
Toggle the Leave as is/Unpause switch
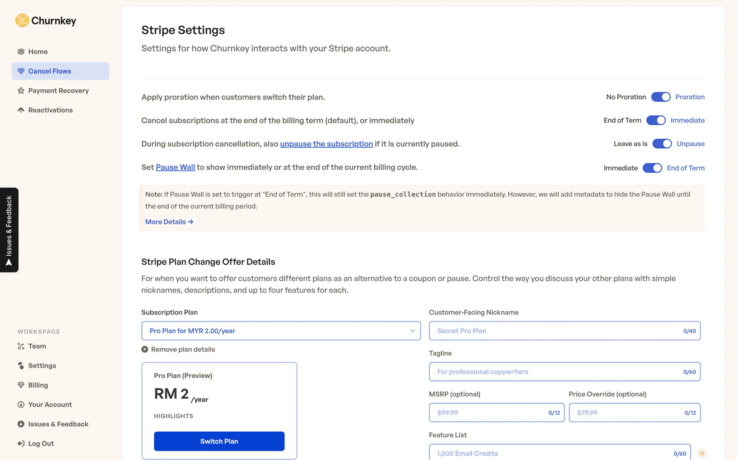[662, 144]
